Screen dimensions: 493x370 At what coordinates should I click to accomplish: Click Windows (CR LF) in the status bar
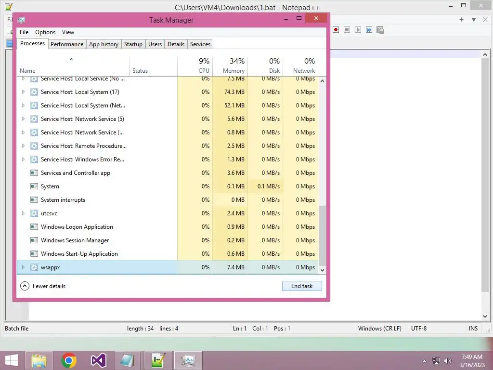click(380, 329)
